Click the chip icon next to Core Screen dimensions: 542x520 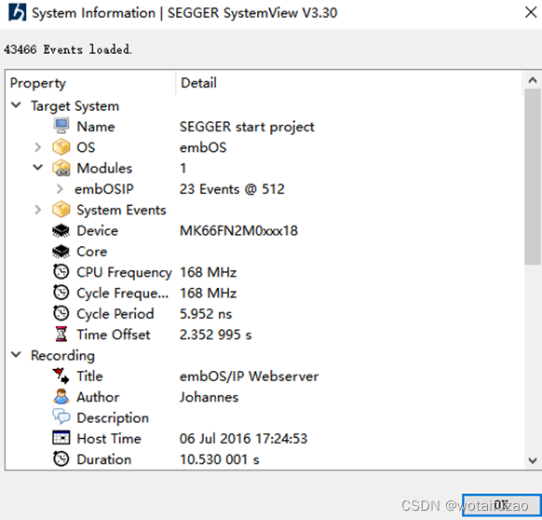tap(61, 252)
